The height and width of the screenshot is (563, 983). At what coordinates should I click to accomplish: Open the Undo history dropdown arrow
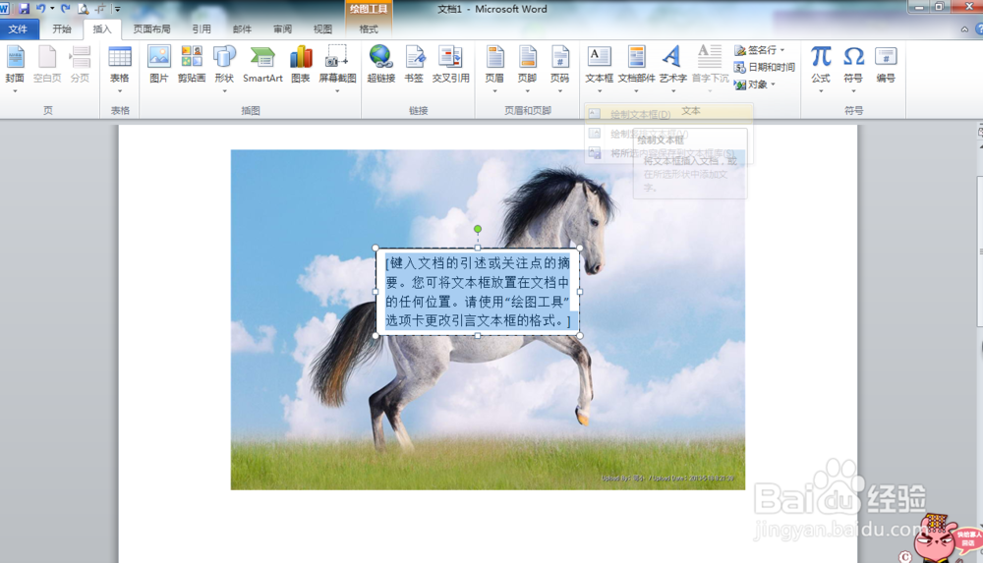(52, 9)
